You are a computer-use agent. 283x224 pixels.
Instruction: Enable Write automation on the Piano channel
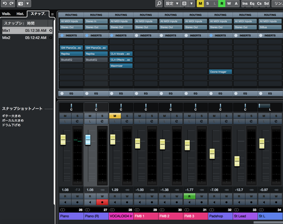coord(77,196)
